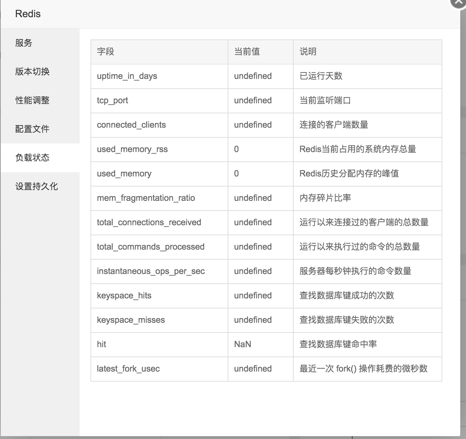Select mem_fragmentation_ratio field cell
Screen dimensions: 466x439
pyautogui.click(x=159, y=198)
